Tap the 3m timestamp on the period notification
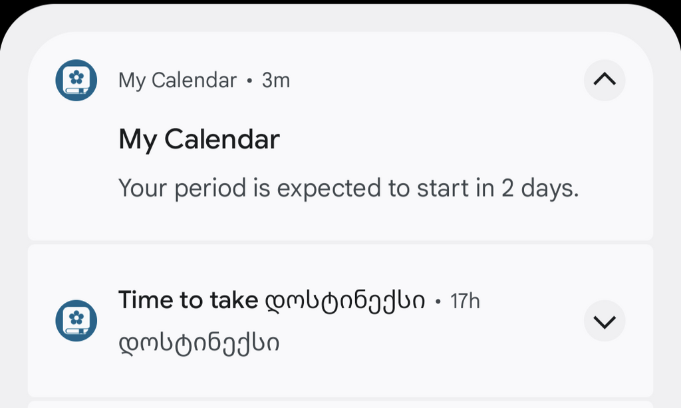This screenshot has height=408, width=681. point(276,81)
